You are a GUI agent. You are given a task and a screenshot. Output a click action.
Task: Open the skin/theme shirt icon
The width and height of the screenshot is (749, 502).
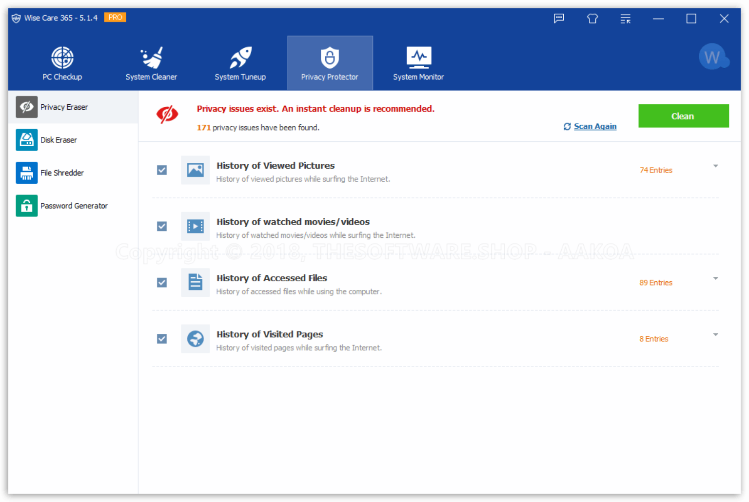(592, 19)
